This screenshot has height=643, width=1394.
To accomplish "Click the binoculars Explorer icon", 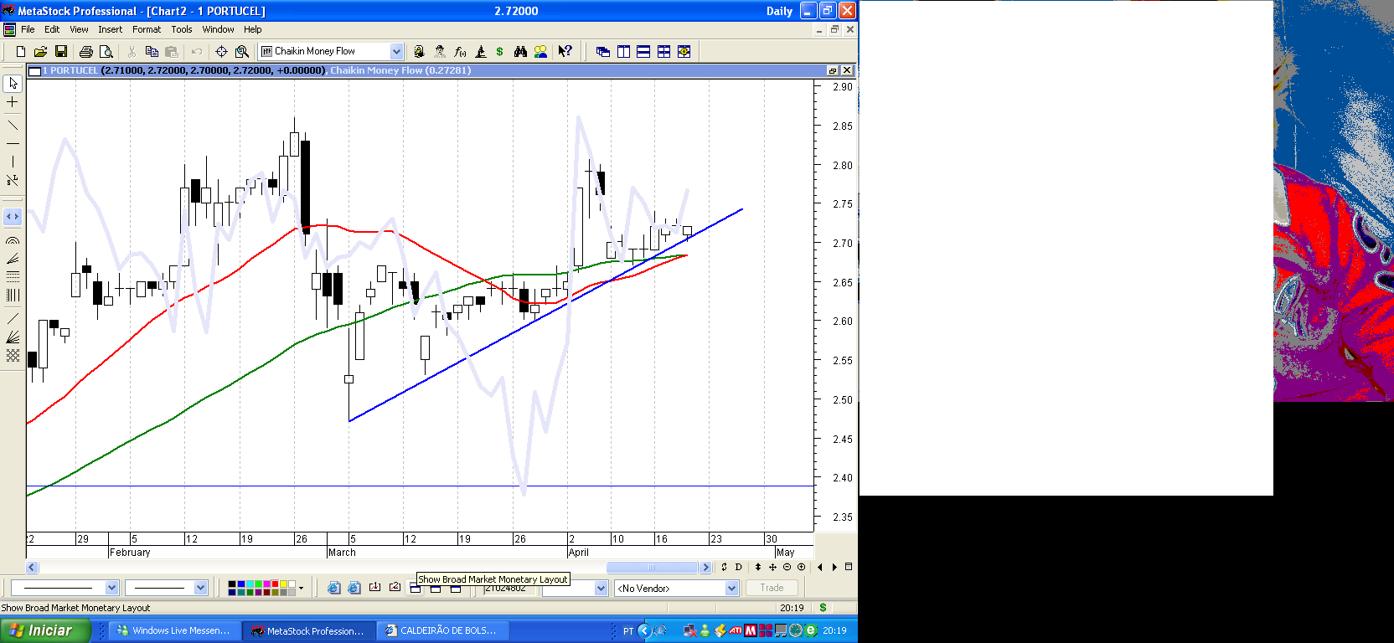I will pos(520,52).
